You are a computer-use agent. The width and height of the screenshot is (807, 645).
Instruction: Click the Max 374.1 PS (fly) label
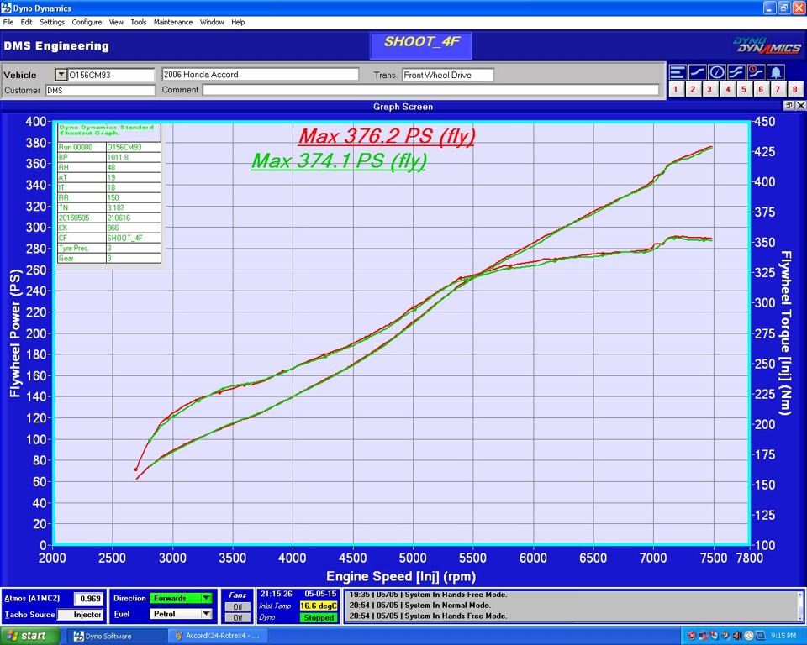[339, 161]
